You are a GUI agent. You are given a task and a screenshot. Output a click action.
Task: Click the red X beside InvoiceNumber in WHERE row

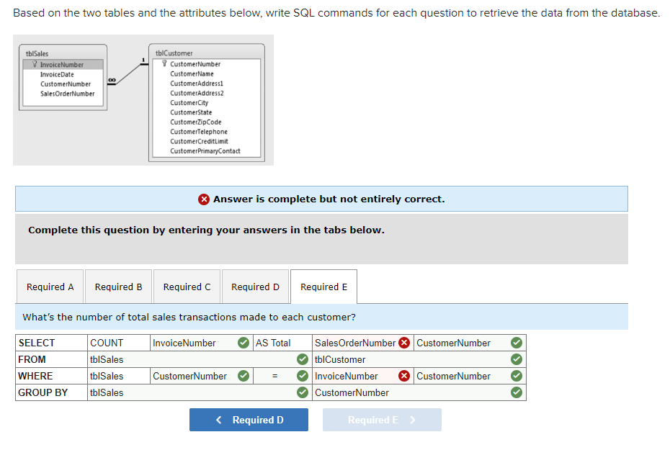pos(404,376)
